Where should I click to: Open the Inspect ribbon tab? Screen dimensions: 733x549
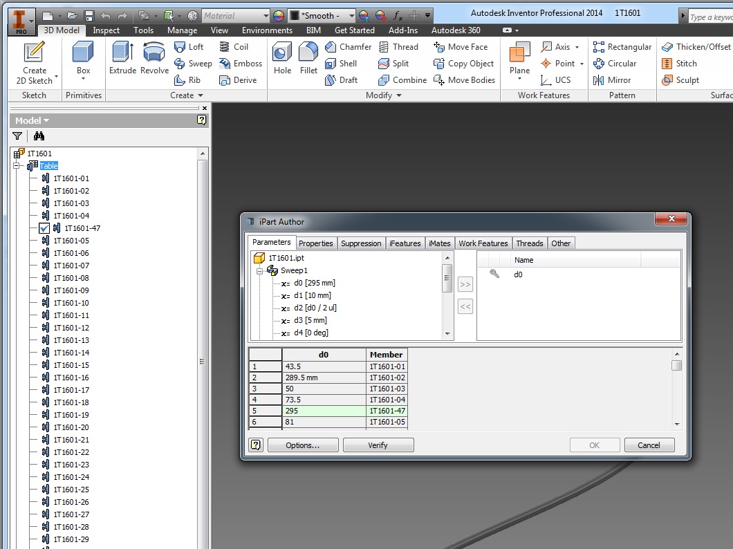106,30
